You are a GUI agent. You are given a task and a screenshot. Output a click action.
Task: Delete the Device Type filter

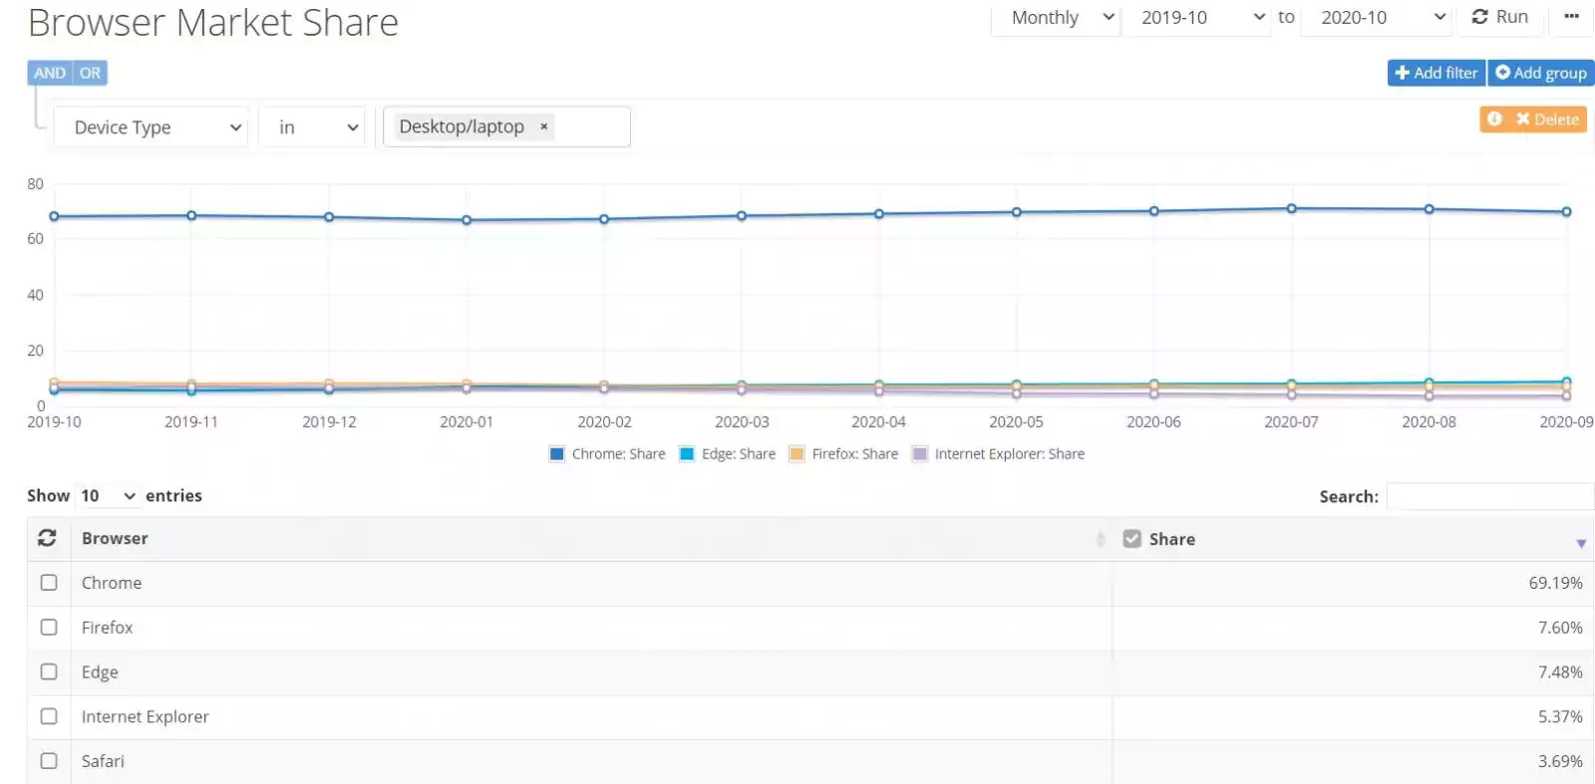[1547, 120]
